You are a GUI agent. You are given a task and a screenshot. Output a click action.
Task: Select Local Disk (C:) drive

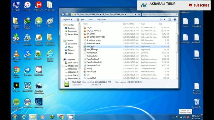(71, 63)
